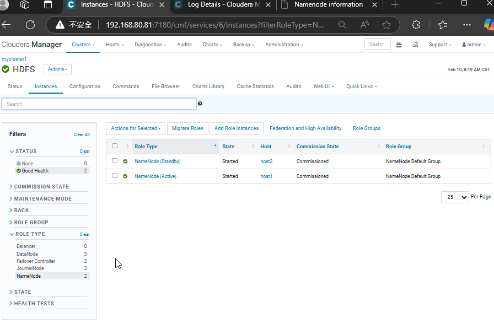Open Federation and High Availability link
Image resolution: width=494 pixels, height=329 pixels.
pos(305,128)
